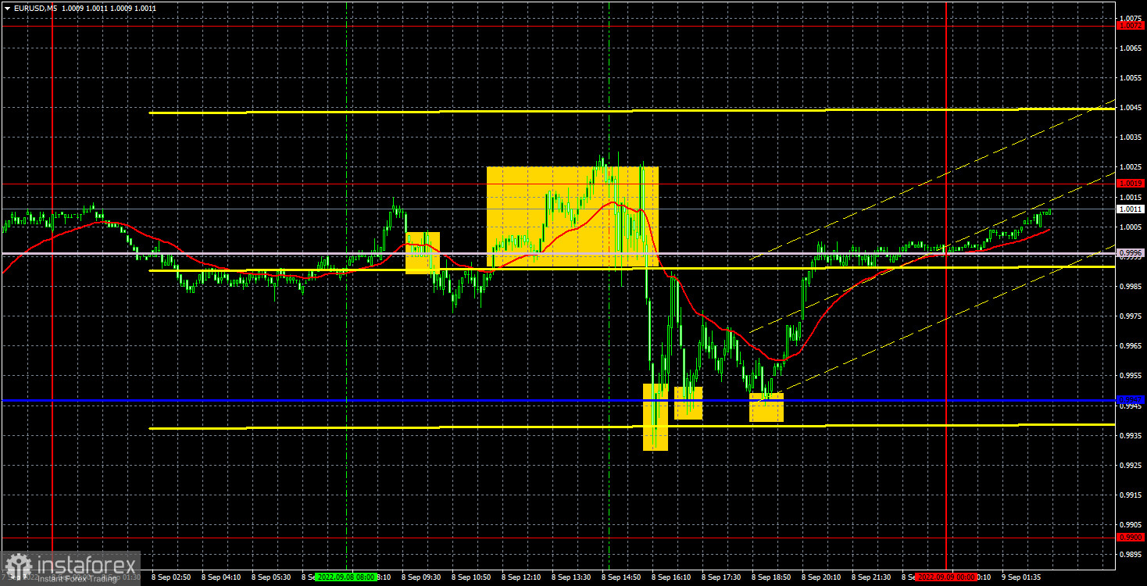Click the 8 Sep 18:50 time label
The width and height of the screenshot is (1147, 586).
click(x=771, y=577)
